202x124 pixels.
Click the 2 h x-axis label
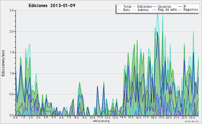click(x=31, y=118)
